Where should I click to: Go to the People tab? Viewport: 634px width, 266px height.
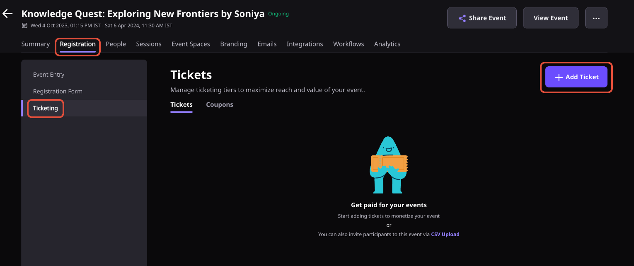coord(116,44)
